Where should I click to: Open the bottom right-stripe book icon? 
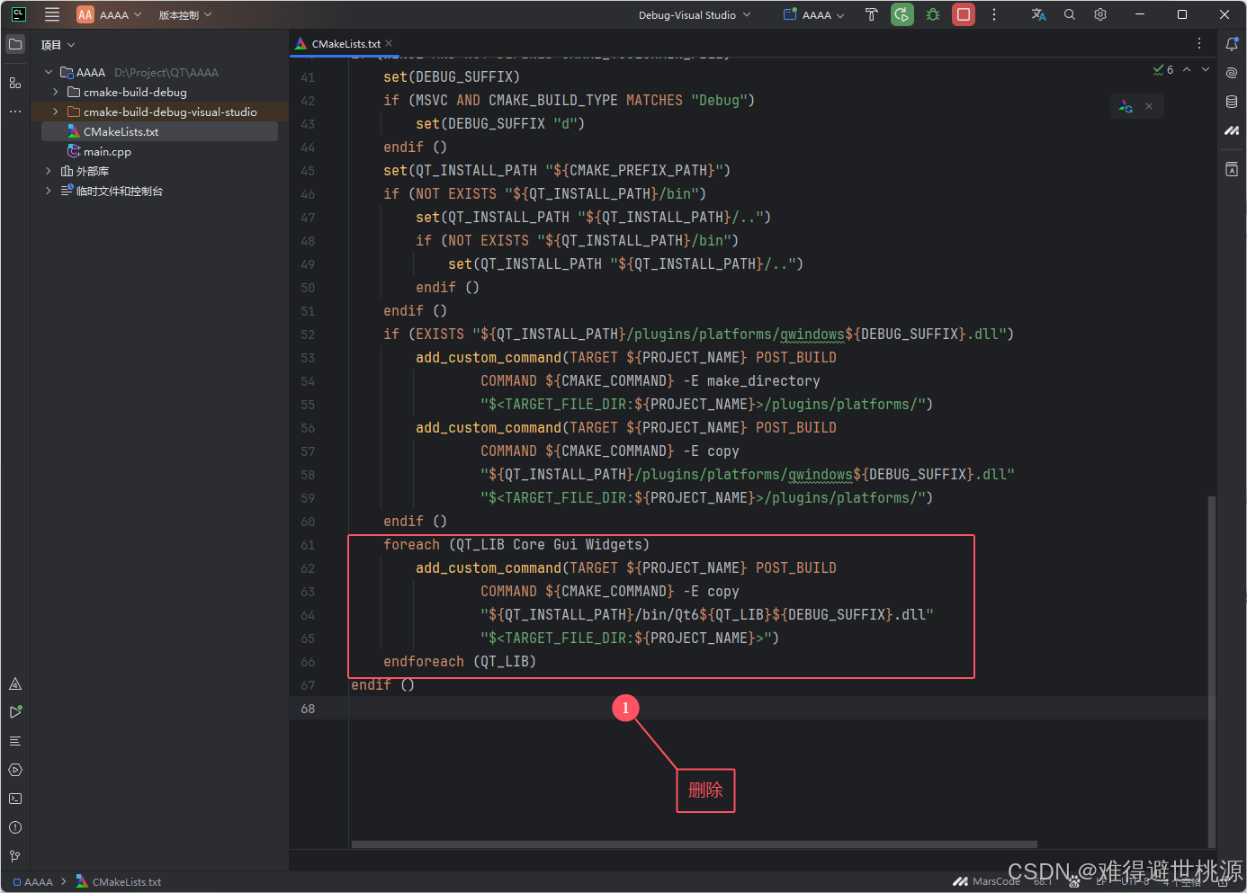pos(1232,169)
